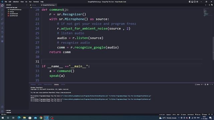Viewport: 214px width, 120px height.
Task: Open main.py in the explorer tree
Action: (x=12, y=12)
